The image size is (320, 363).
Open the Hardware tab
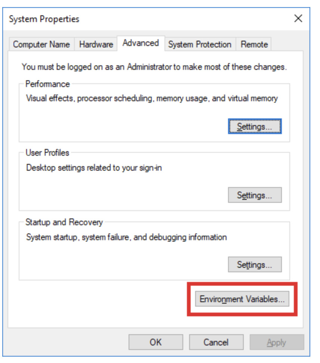coord(96,44)
